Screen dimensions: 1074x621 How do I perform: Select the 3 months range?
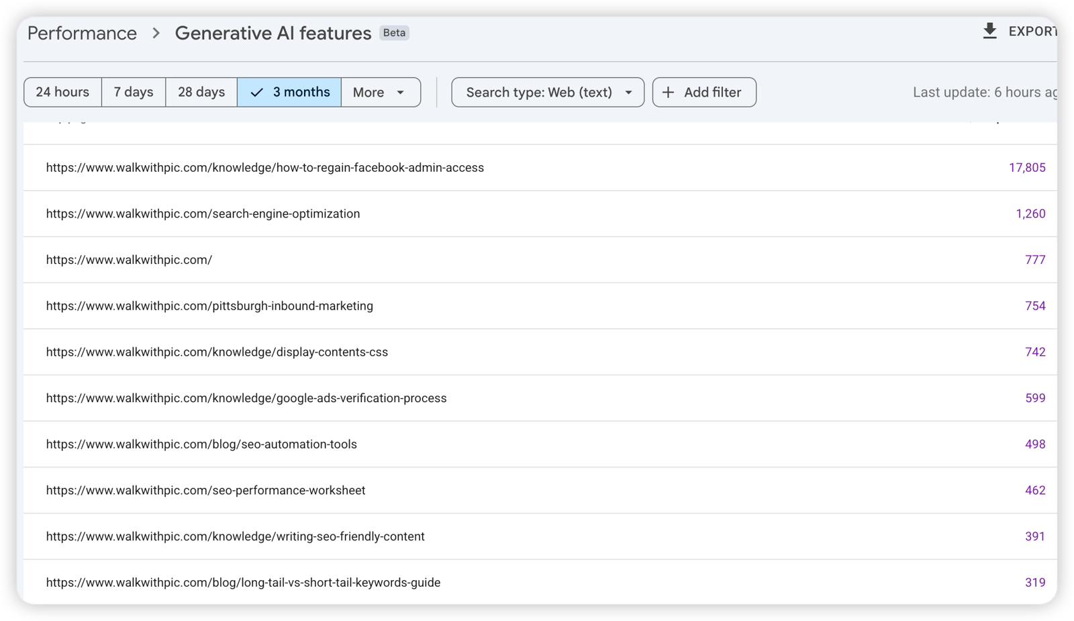(x=289, y=93)
